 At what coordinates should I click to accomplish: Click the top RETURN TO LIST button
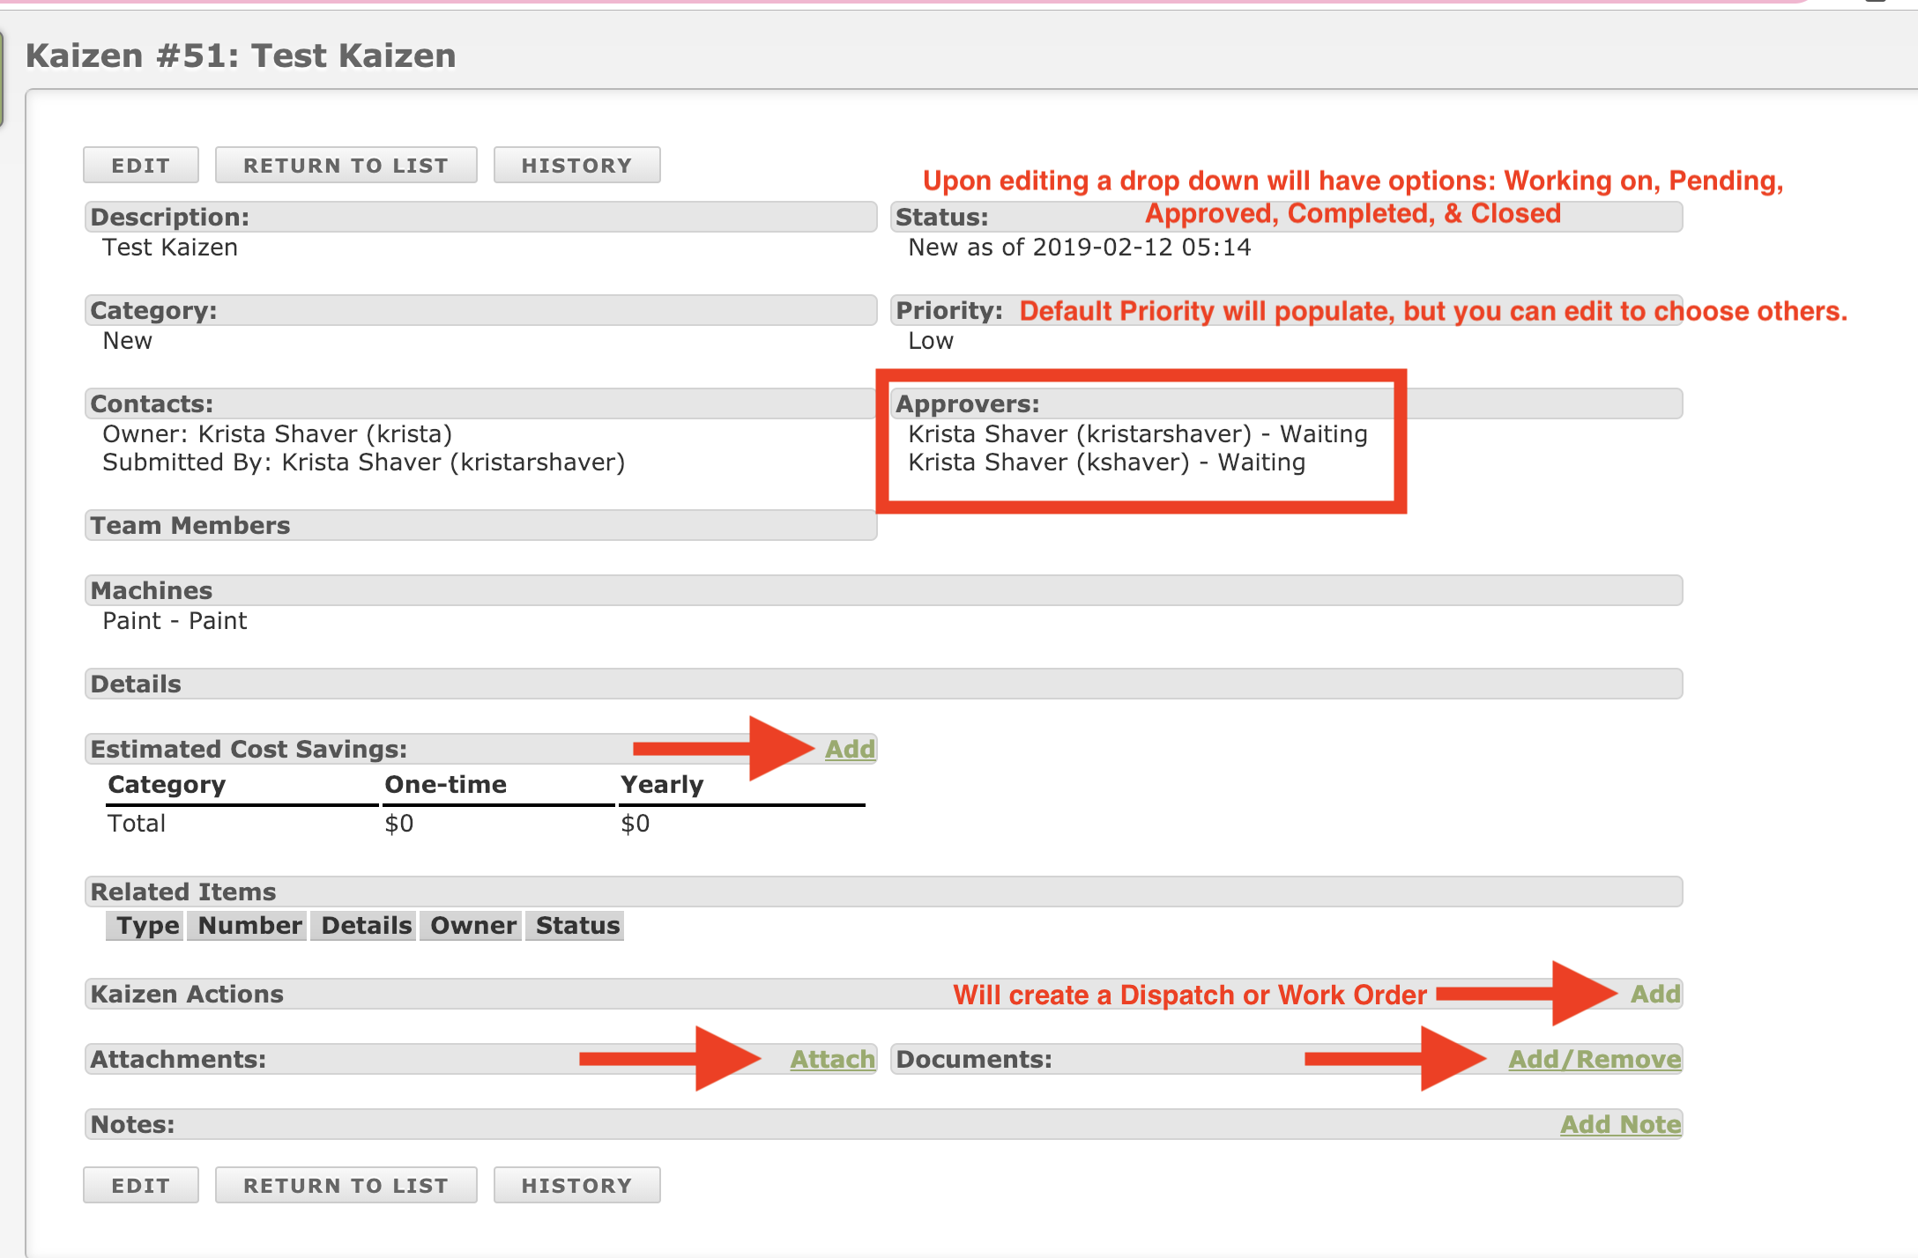[x=346, y=166]
